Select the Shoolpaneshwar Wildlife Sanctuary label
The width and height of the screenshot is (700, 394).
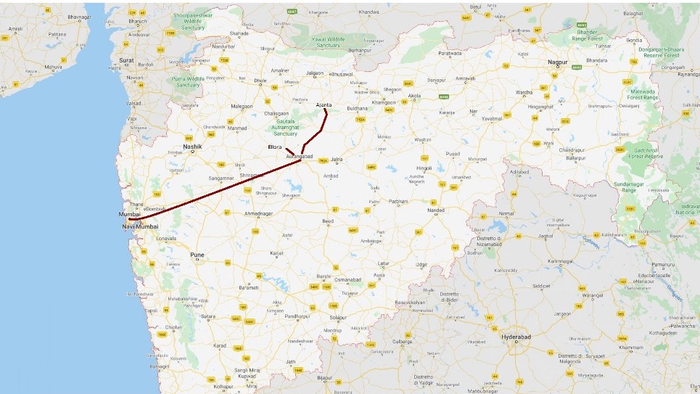193,21
